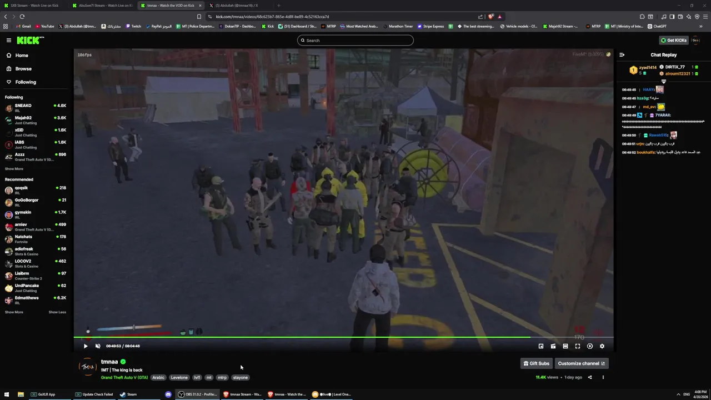Image resolution: width=711 pixels, height=400 pixels.
Task: Select the Levelone tag
Action: coord(179,378)
